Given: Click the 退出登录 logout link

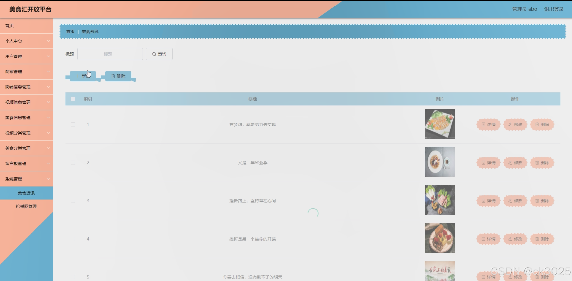Looking at the screenshot, I should [x=554, y=9].
